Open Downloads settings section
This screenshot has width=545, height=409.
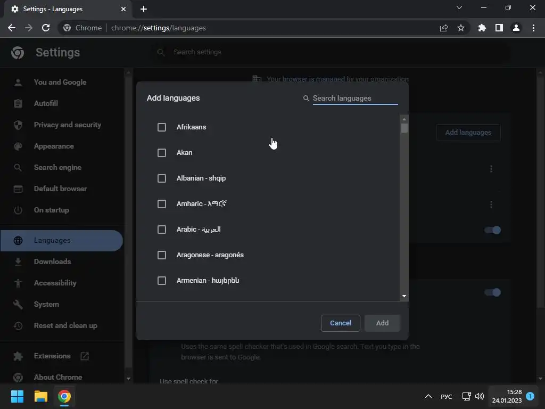pos(62,262)
